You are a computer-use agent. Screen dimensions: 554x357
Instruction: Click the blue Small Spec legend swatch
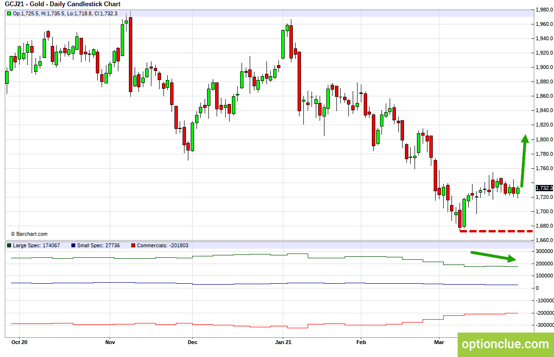(73, 245)
